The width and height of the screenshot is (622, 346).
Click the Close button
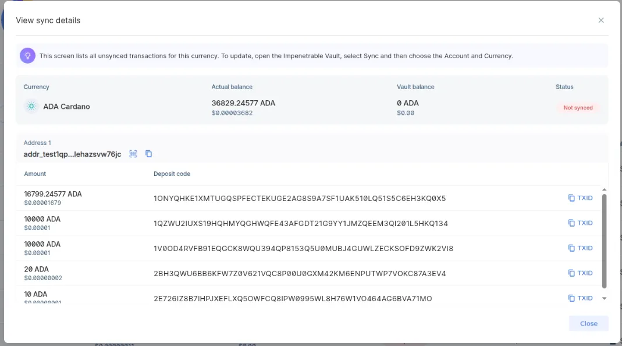pyautogui.click(x=589, y=323)
